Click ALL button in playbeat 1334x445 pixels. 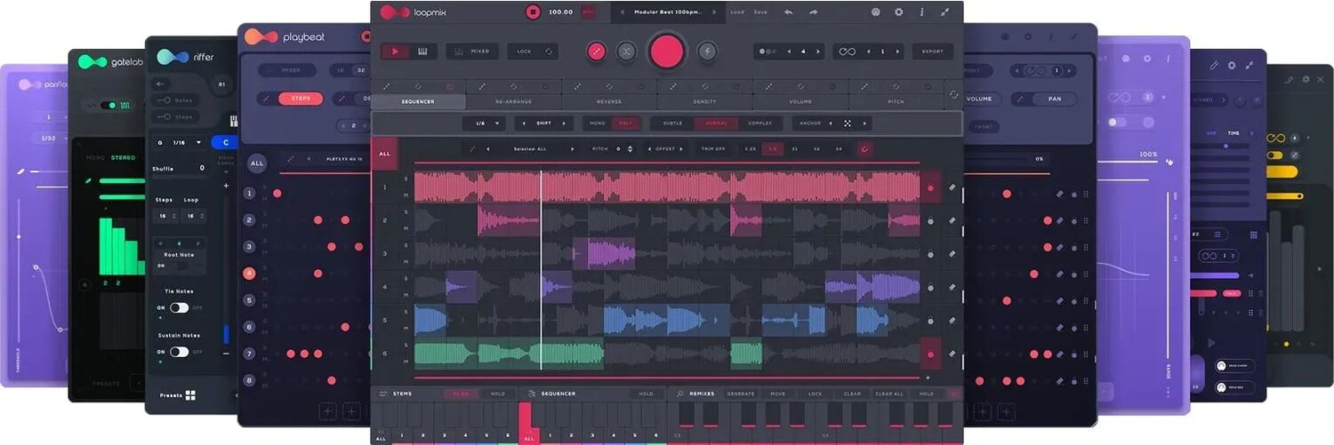pyautogui.click(x=257, y=163)
